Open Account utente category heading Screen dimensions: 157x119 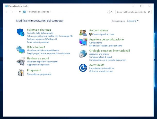(99, 30)
